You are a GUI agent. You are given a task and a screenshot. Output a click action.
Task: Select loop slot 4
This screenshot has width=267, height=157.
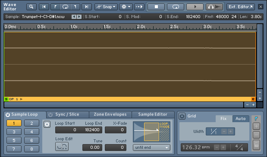31,132
